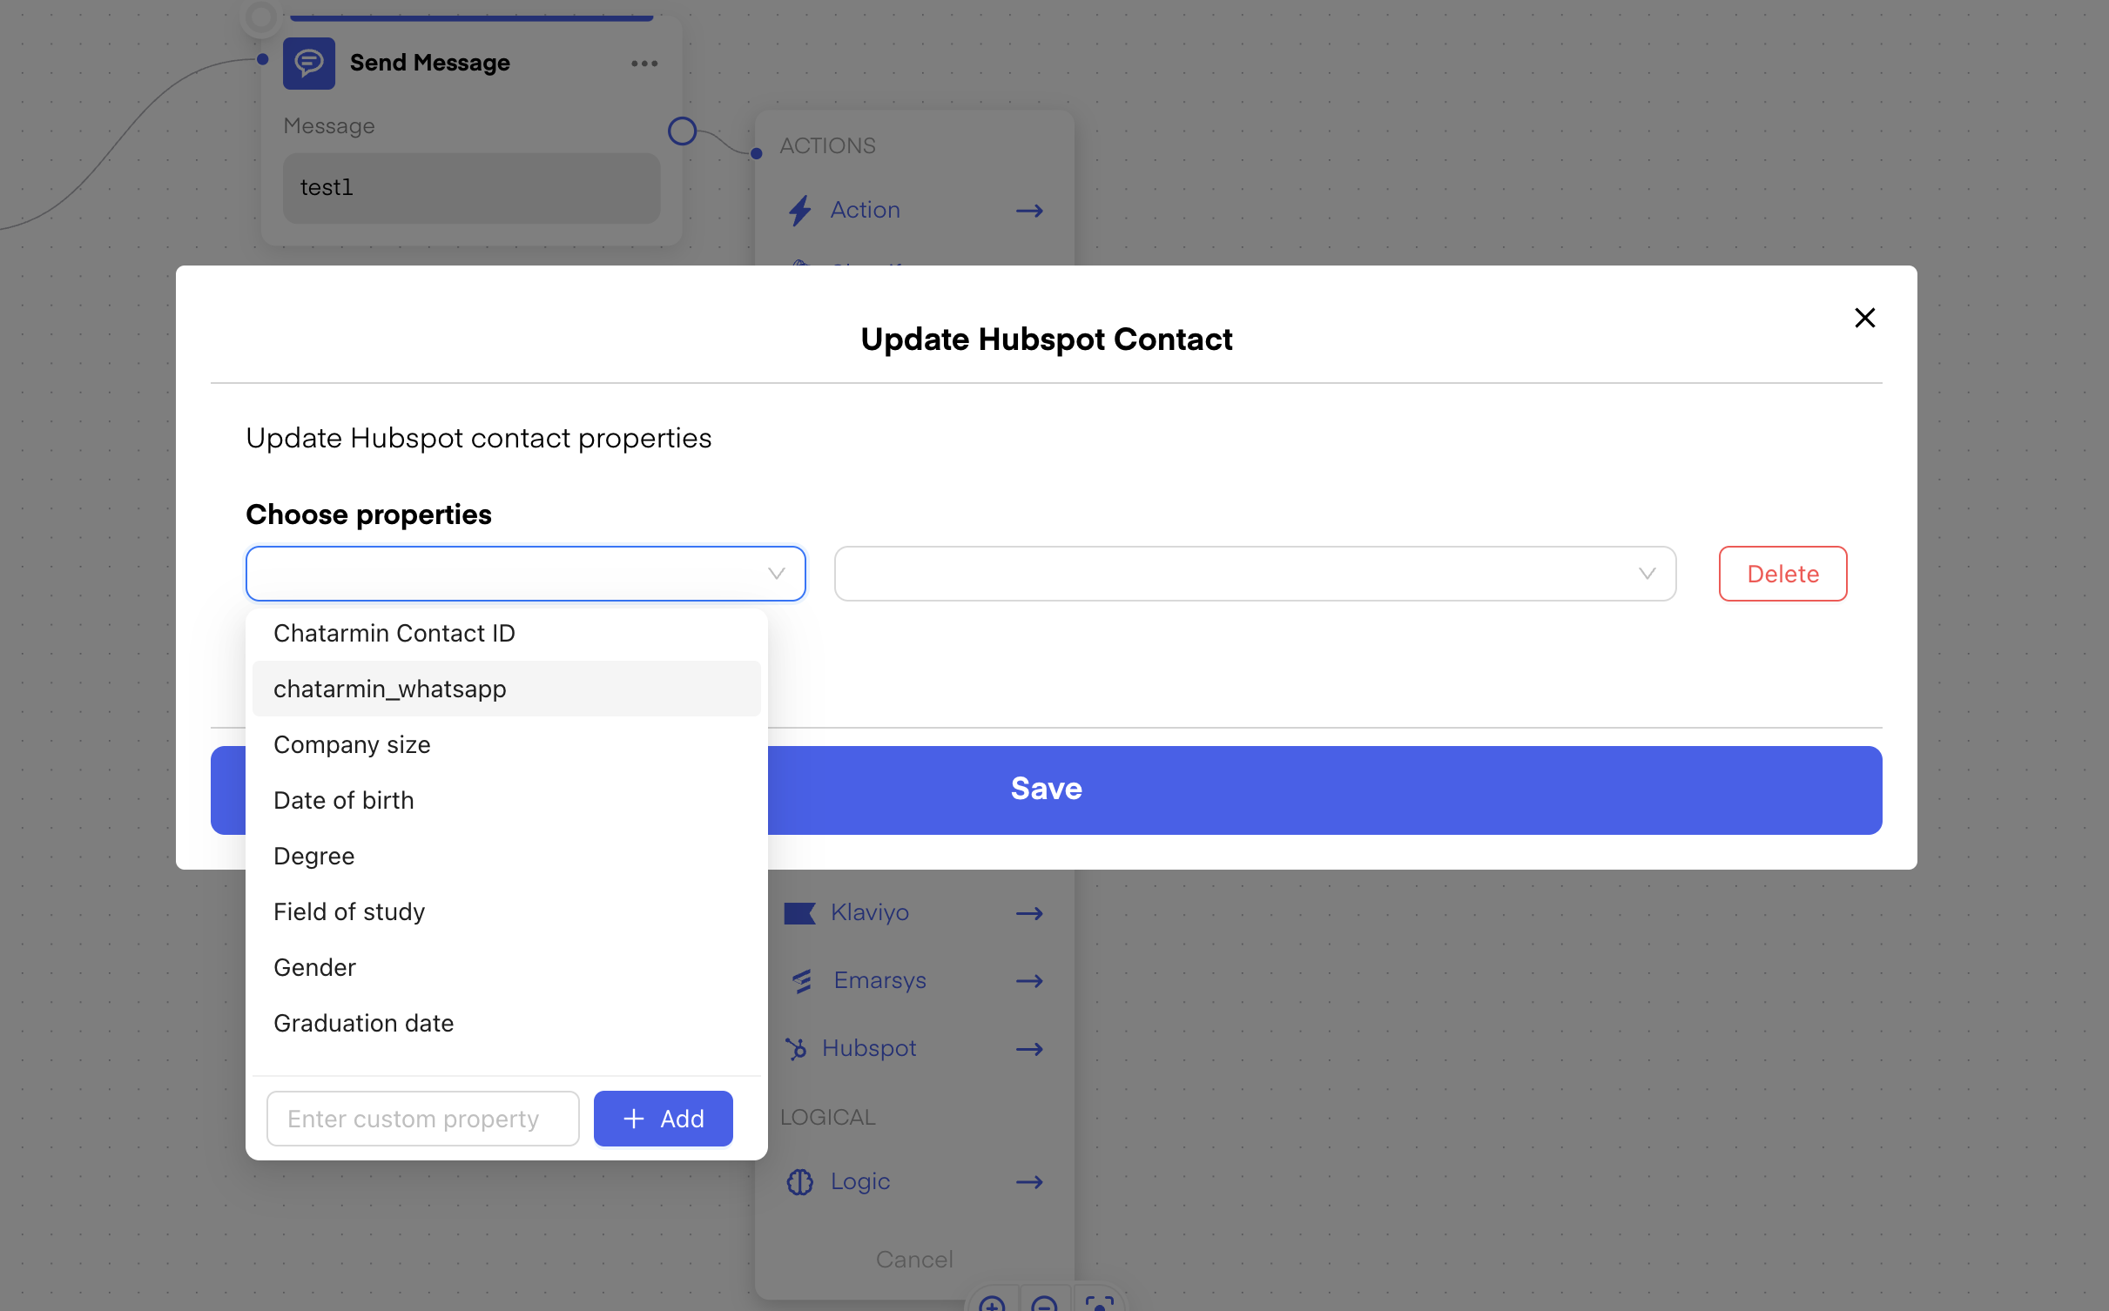Click the Send Message chat icon

(308, 63)
